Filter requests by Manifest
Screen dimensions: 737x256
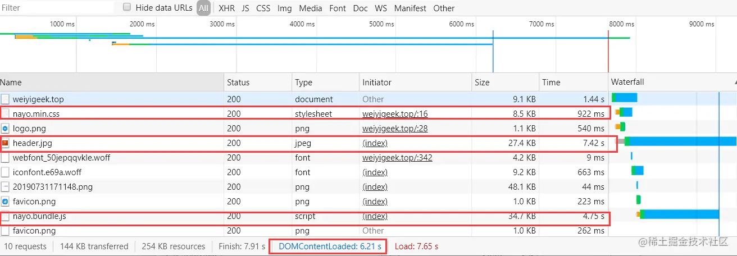410,8
